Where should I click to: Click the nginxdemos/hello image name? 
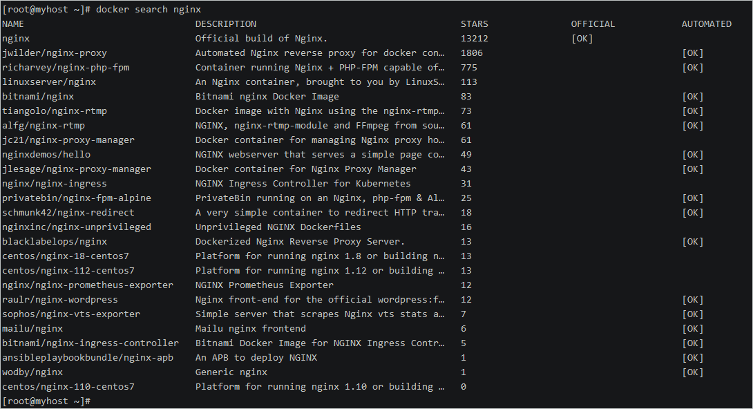(46, 155)
